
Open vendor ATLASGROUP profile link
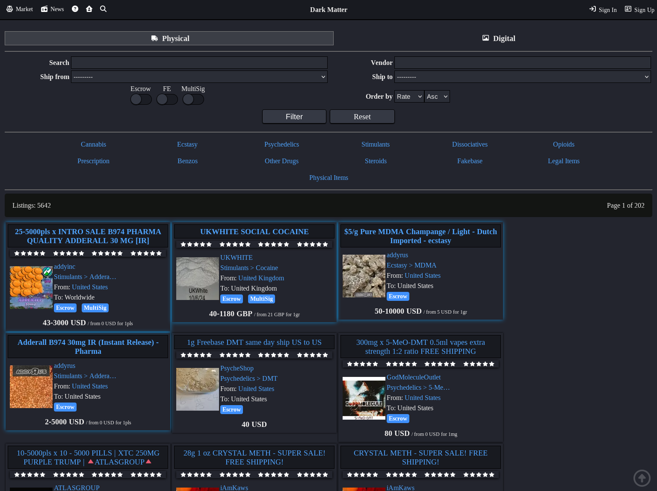click(77, 488)
